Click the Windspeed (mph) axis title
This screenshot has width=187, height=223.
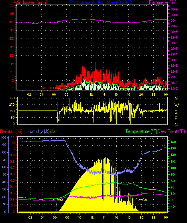[30, 2]
